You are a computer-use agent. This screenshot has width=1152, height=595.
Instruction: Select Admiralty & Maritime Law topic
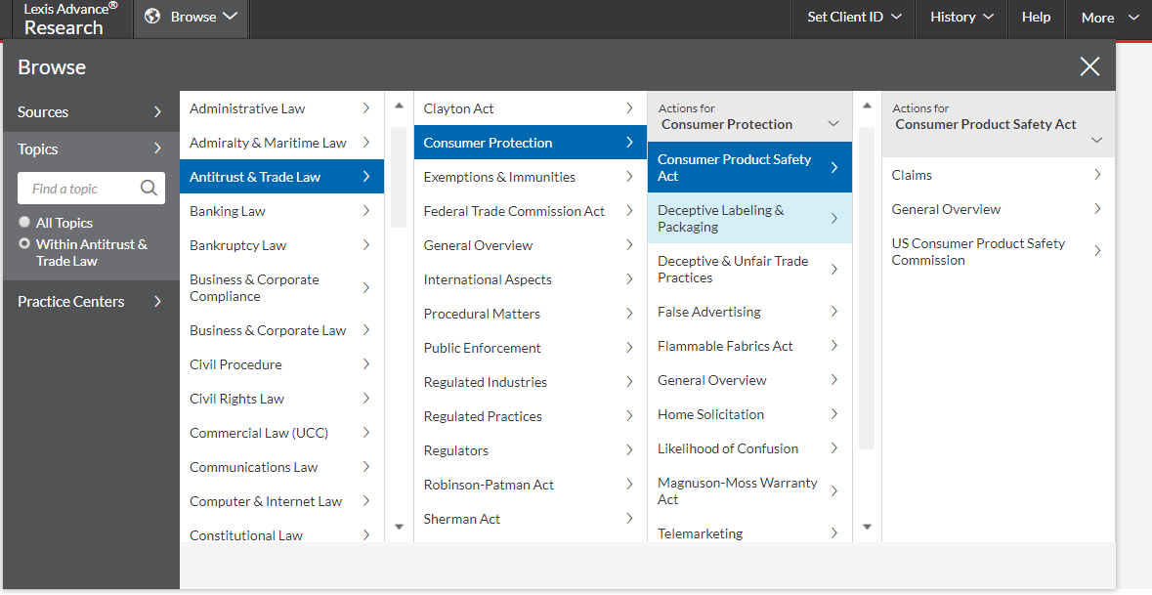point(281,143)
